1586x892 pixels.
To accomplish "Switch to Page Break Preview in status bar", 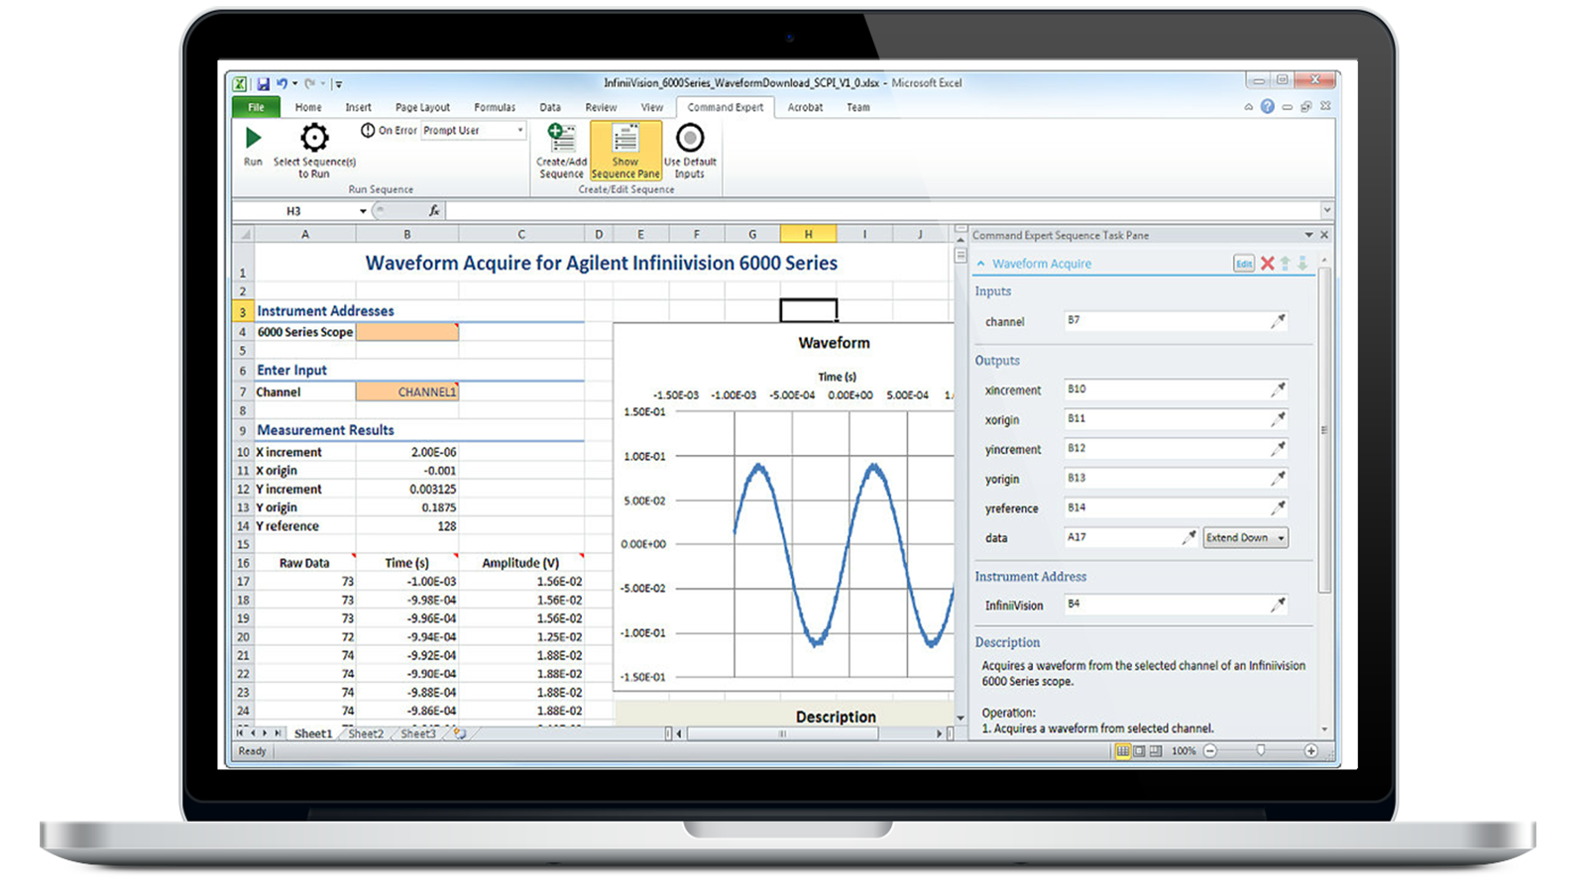I will coord(1156,752).
